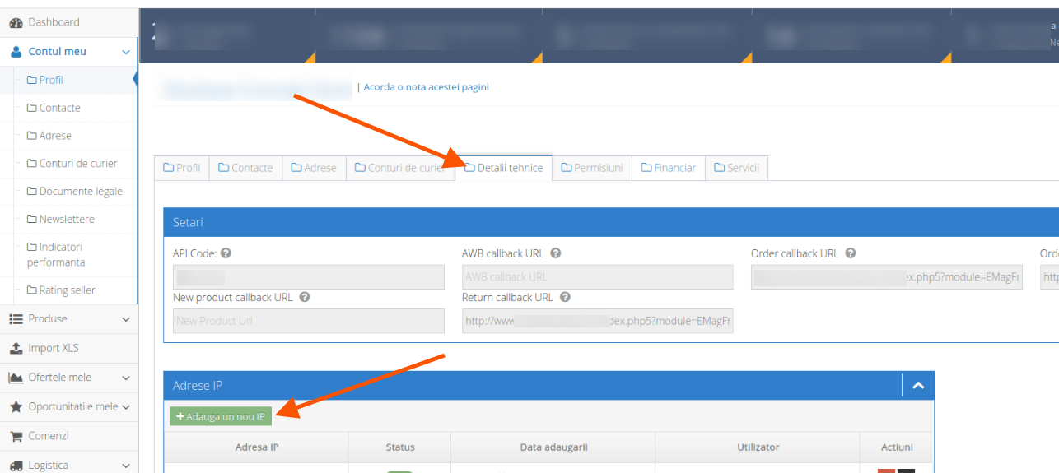Viewport: 1059px width, 473px height.
Task: Click the Import XLS upload icon
Action: pyautogui.click(x=16, y=348)
